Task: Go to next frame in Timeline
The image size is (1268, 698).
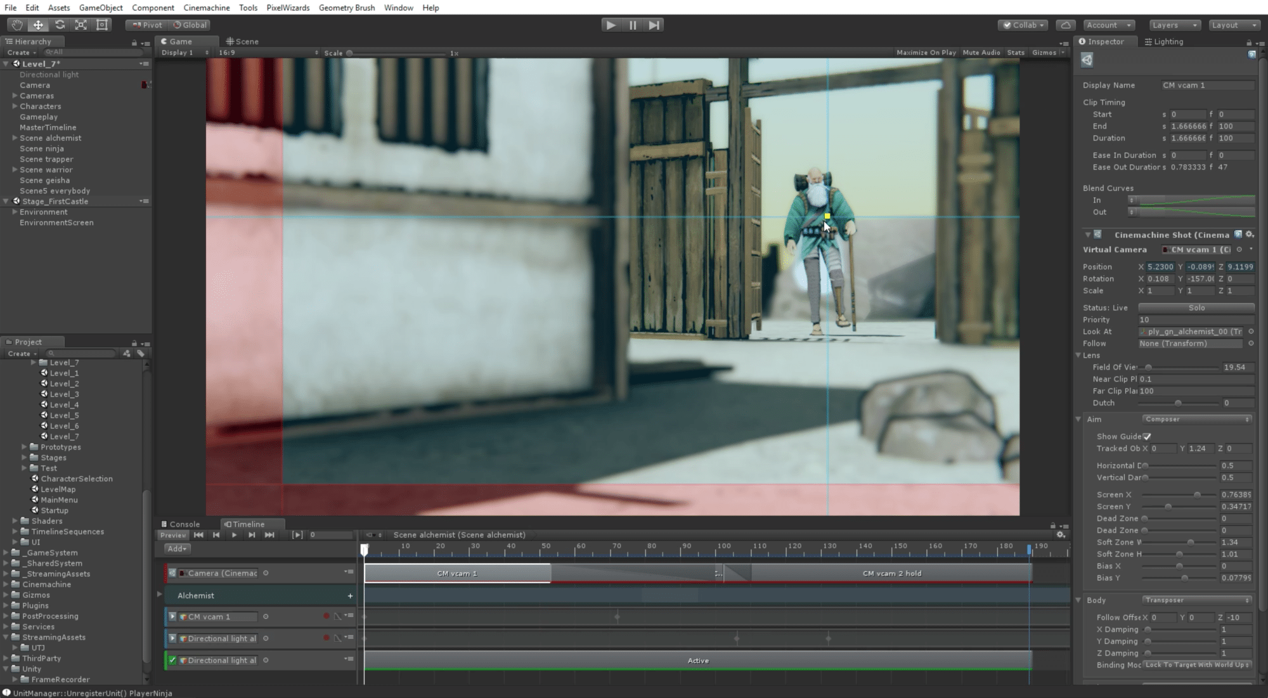Action: [x=252, y=535]
